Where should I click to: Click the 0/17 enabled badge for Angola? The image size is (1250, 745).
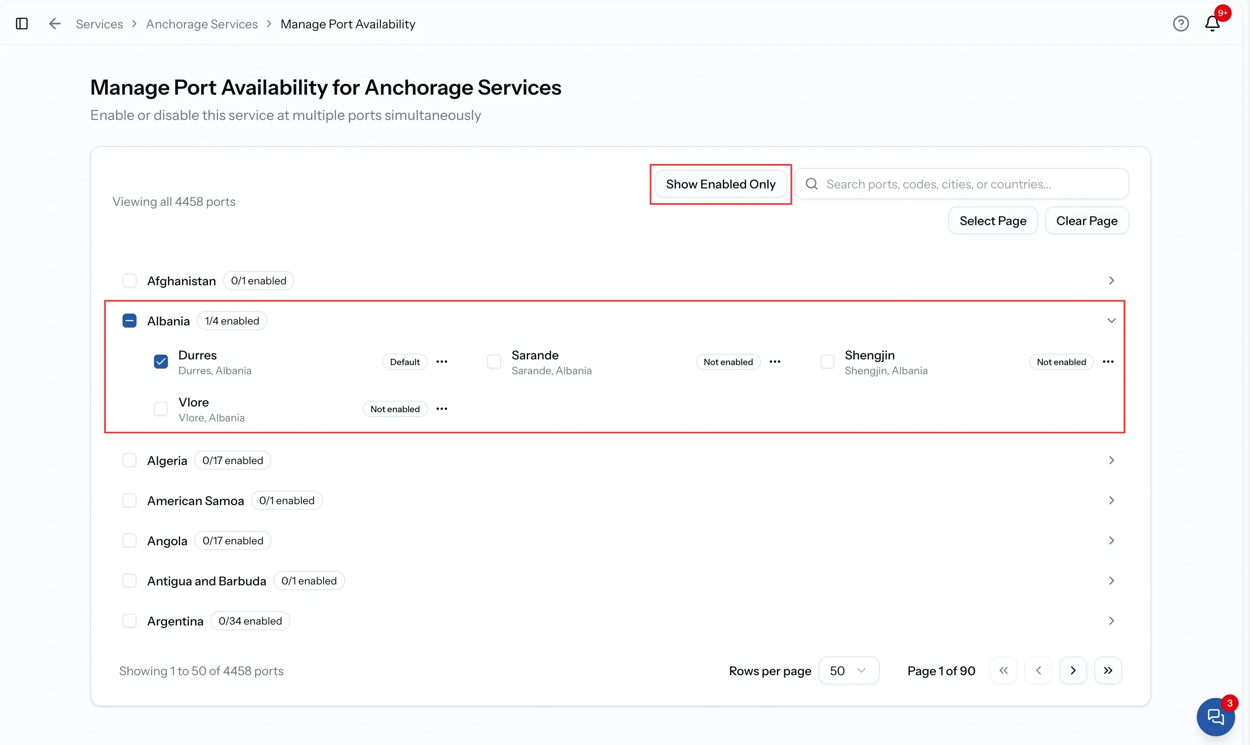[232, 540]
